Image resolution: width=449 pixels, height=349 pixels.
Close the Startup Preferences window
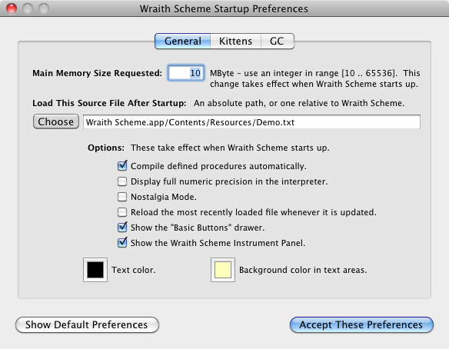[x=12, y=8]
